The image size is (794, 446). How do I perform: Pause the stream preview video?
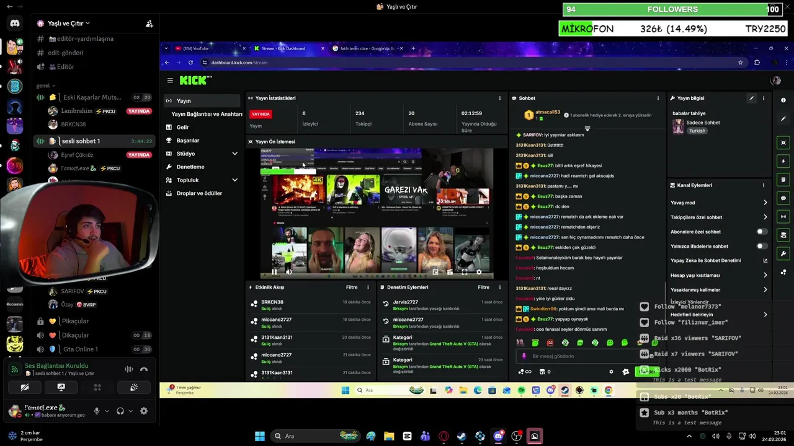coord(274,271)
